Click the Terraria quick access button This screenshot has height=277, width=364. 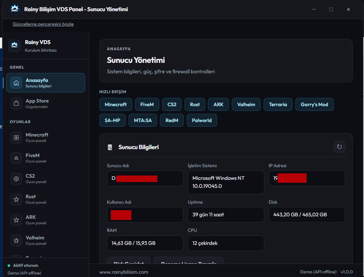[278, 104]
